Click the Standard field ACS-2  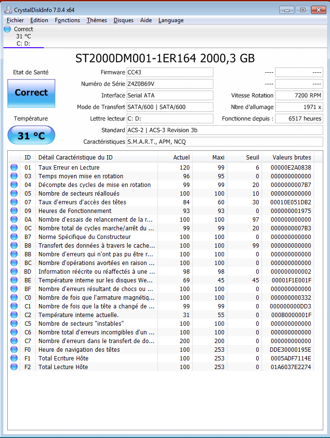[225, 130]
